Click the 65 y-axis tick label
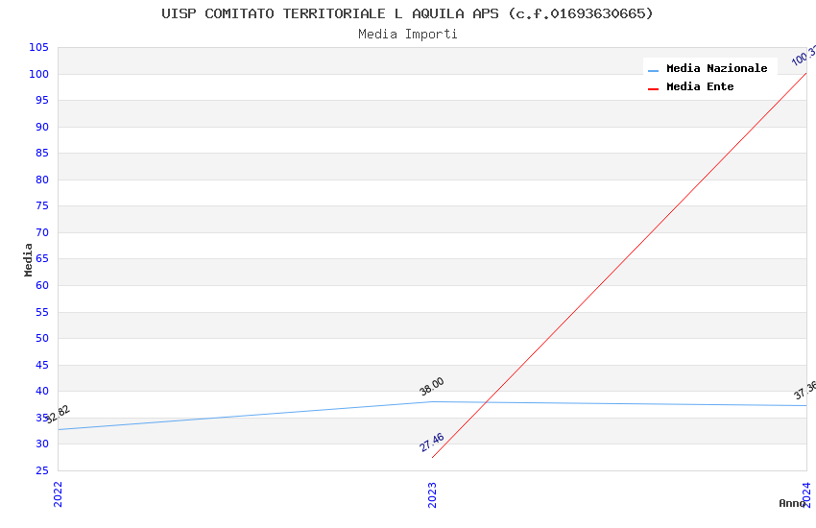 tap(42, 258)
